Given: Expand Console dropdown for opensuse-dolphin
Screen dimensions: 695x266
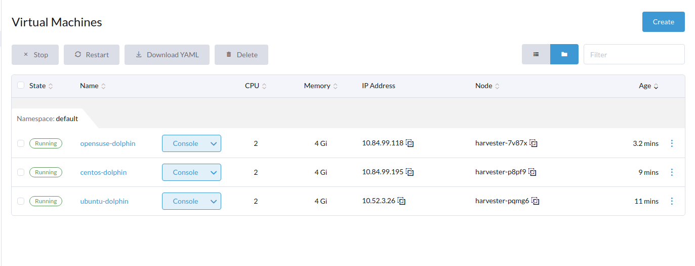Looking at the screenshot, I should (213, 143).
